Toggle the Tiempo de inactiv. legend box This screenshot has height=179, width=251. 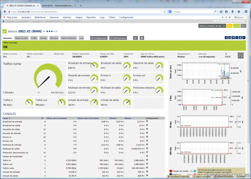pyautogui.click(x=171, y=171)
